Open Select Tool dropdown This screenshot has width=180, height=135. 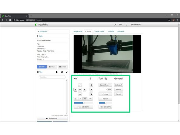[x=105, y=85]
